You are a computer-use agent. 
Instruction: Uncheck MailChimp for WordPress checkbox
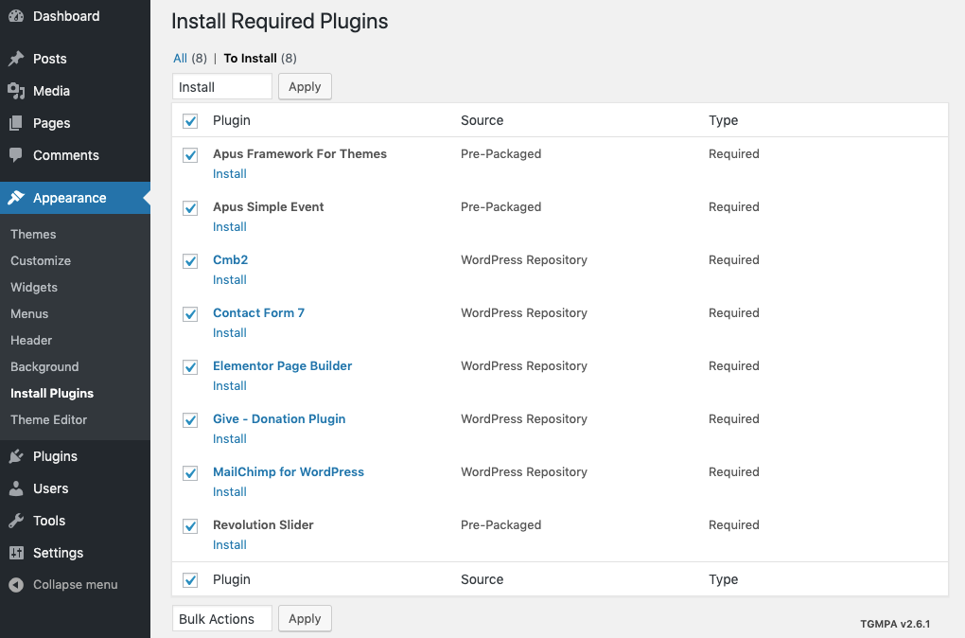click(x=190, y=472)
